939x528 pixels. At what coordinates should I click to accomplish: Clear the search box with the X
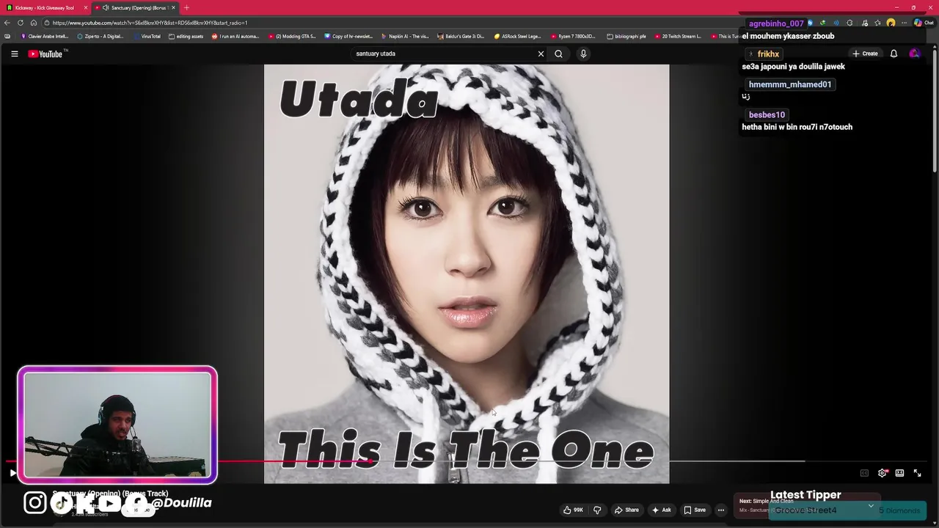pos(541,54)
